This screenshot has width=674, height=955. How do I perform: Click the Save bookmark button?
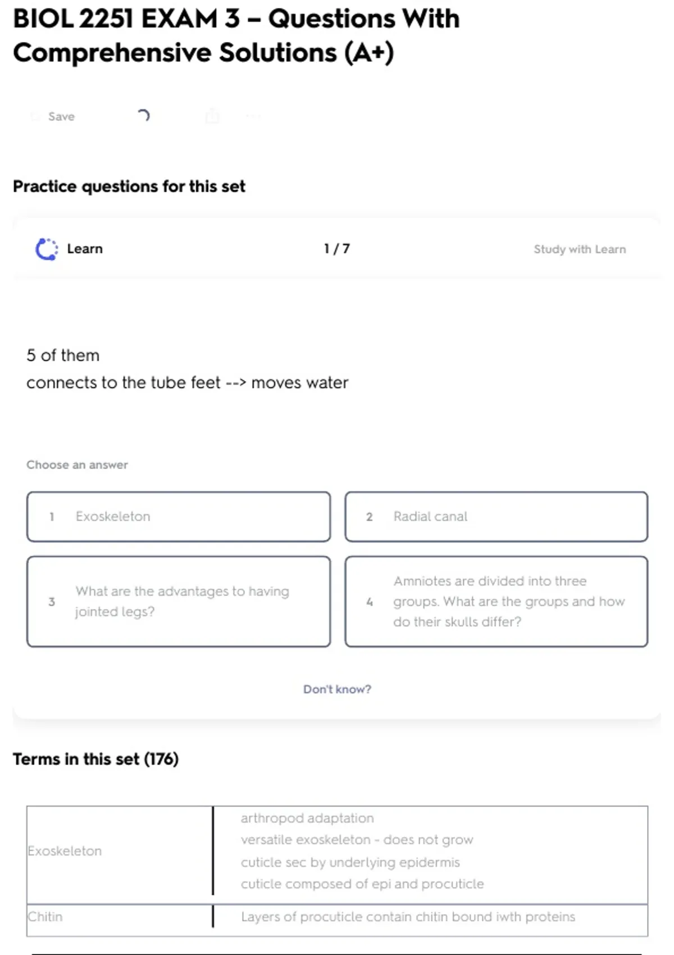54,116
